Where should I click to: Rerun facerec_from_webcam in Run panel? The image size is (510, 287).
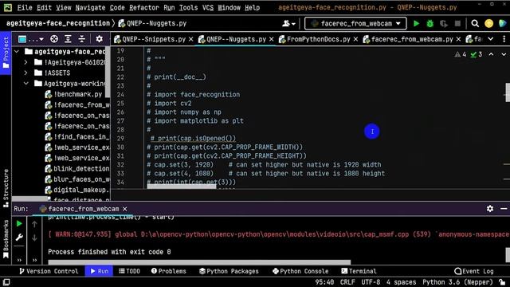[19, 223]
